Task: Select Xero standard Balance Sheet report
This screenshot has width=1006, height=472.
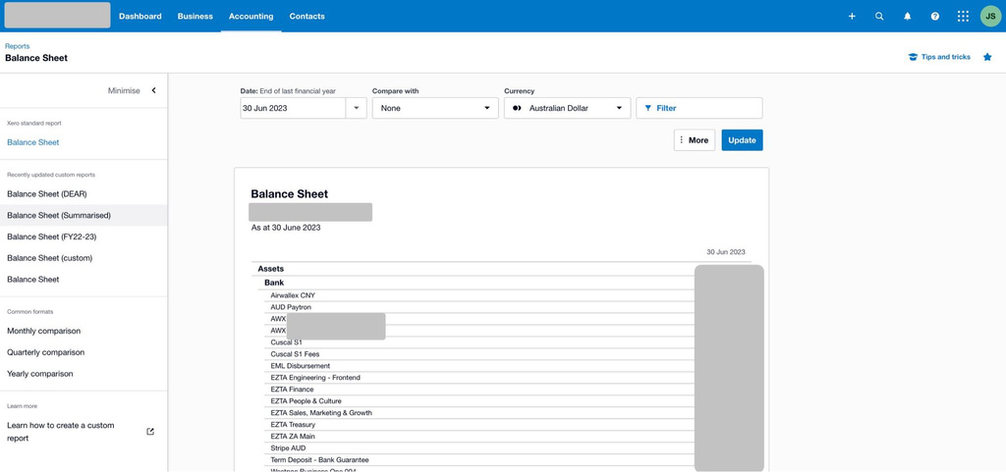Action: [x=32, y=142]
